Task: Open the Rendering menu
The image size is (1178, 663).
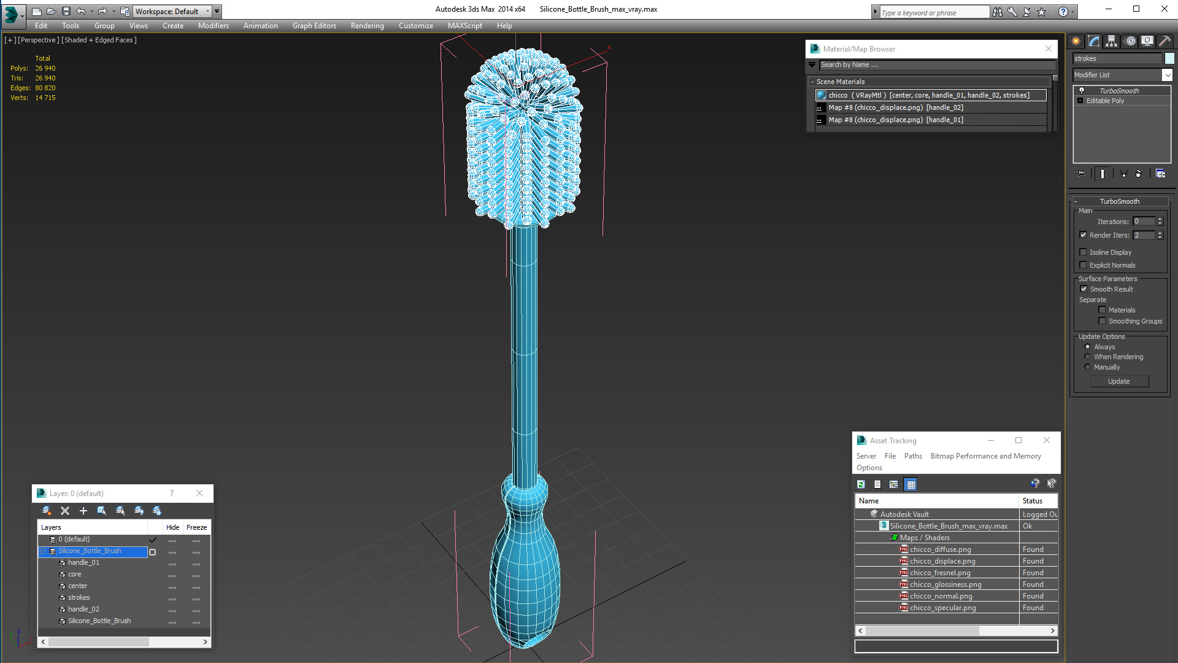Action: 368,26
